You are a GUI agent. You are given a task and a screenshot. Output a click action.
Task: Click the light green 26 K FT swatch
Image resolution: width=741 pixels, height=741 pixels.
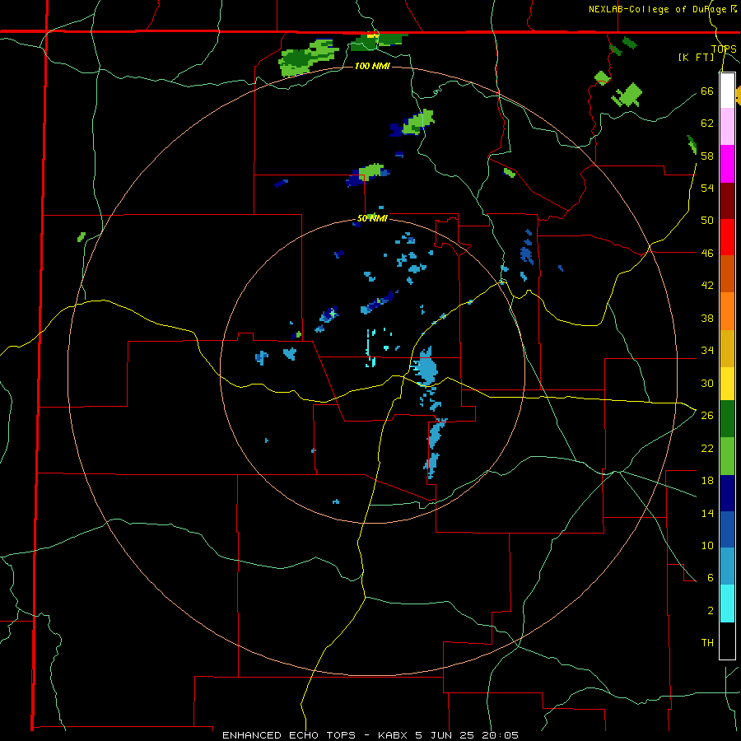[727, 456]
